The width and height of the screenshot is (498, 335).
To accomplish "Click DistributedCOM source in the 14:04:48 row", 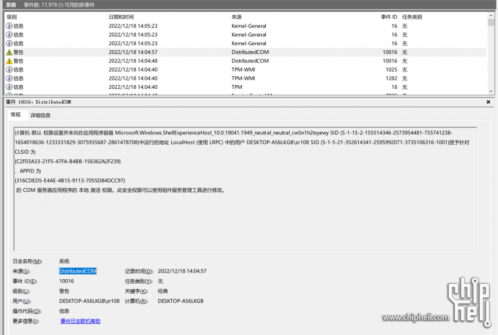I will point(250,61).
